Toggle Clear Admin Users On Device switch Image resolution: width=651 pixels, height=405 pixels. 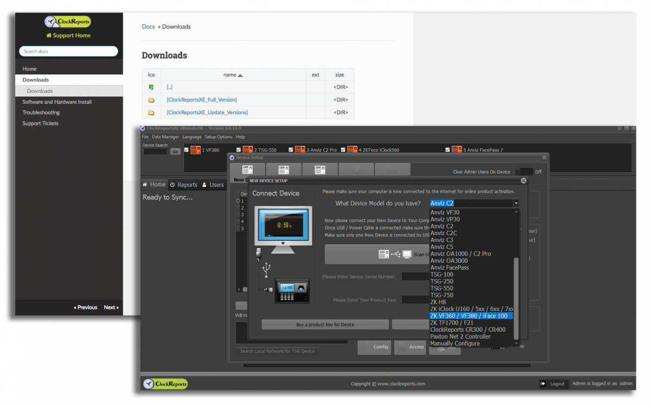(x=524, y=172)
